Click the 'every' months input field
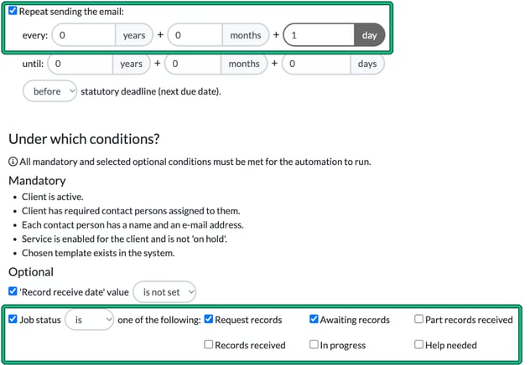The width and height of the screenshot is (530, 365). coord(195,35)
